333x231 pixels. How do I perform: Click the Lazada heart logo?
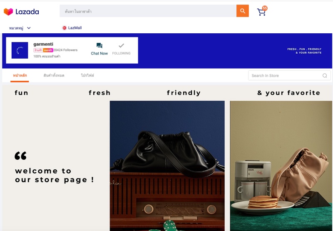8,12
